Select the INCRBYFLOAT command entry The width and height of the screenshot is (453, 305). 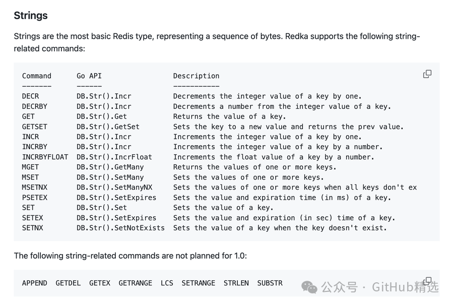click(45, 157)
